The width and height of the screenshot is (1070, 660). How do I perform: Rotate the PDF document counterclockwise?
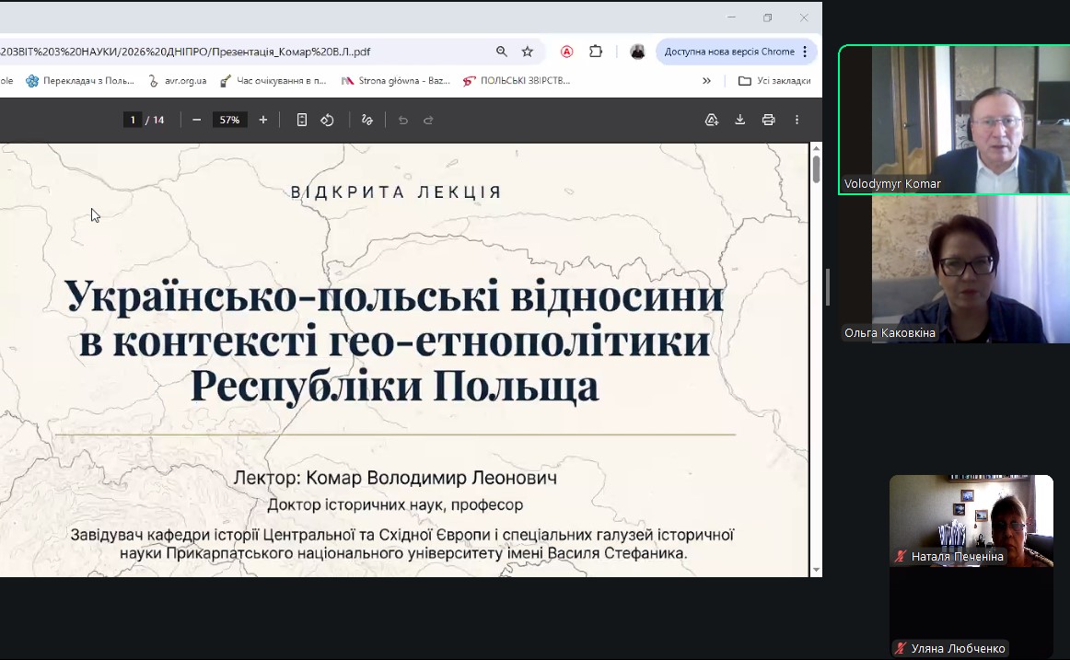(x=327, y=120)
